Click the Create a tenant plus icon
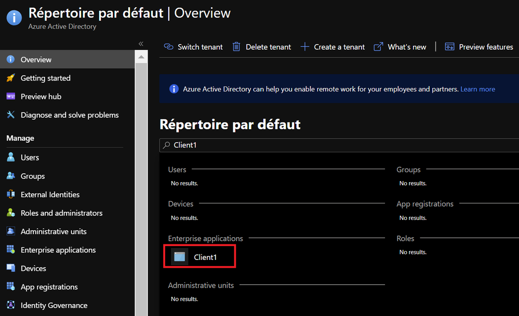 click(304, 47)
